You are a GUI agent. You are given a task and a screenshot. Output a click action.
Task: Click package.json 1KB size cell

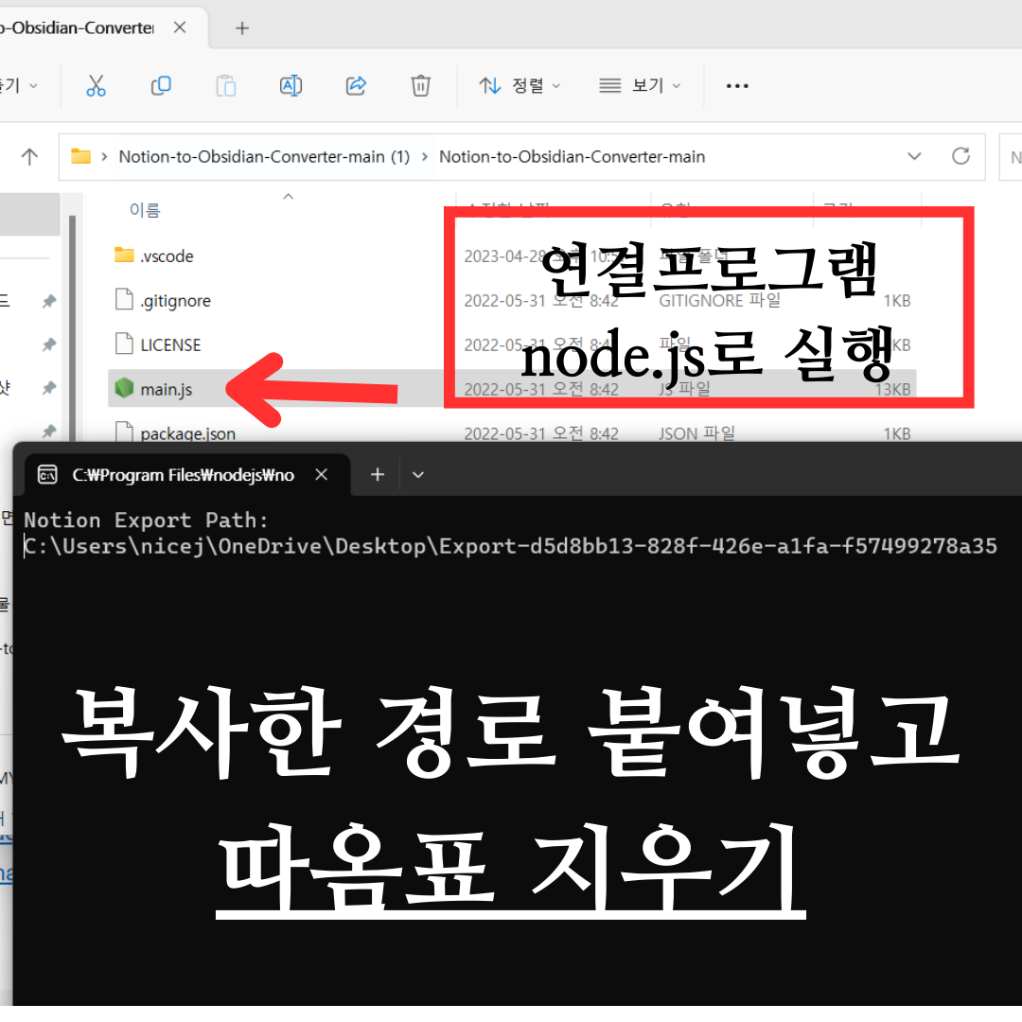pyautogui.click(x=896, y=433)
